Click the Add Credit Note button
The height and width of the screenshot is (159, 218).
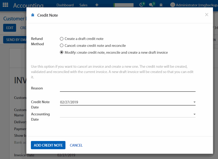tap(48, 145)
